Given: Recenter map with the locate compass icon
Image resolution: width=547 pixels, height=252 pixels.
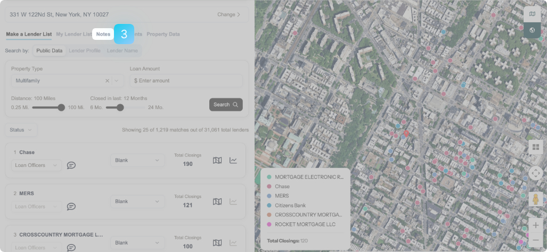Looking at the screenshot, I should (x=536, y=173).
